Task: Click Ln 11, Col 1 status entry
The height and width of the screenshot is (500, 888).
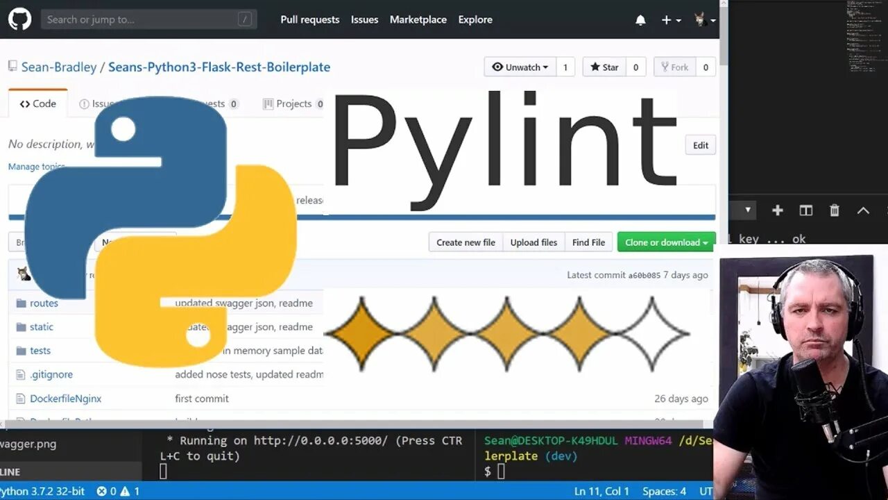Action: click(601, 491)
